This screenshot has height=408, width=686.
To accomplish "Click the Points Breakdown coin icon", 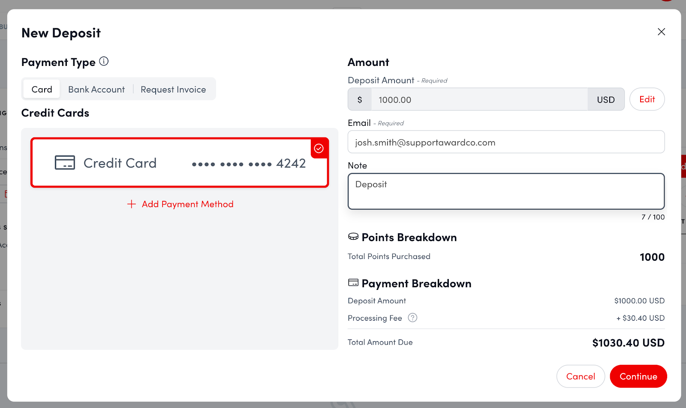I will (353, 237).
